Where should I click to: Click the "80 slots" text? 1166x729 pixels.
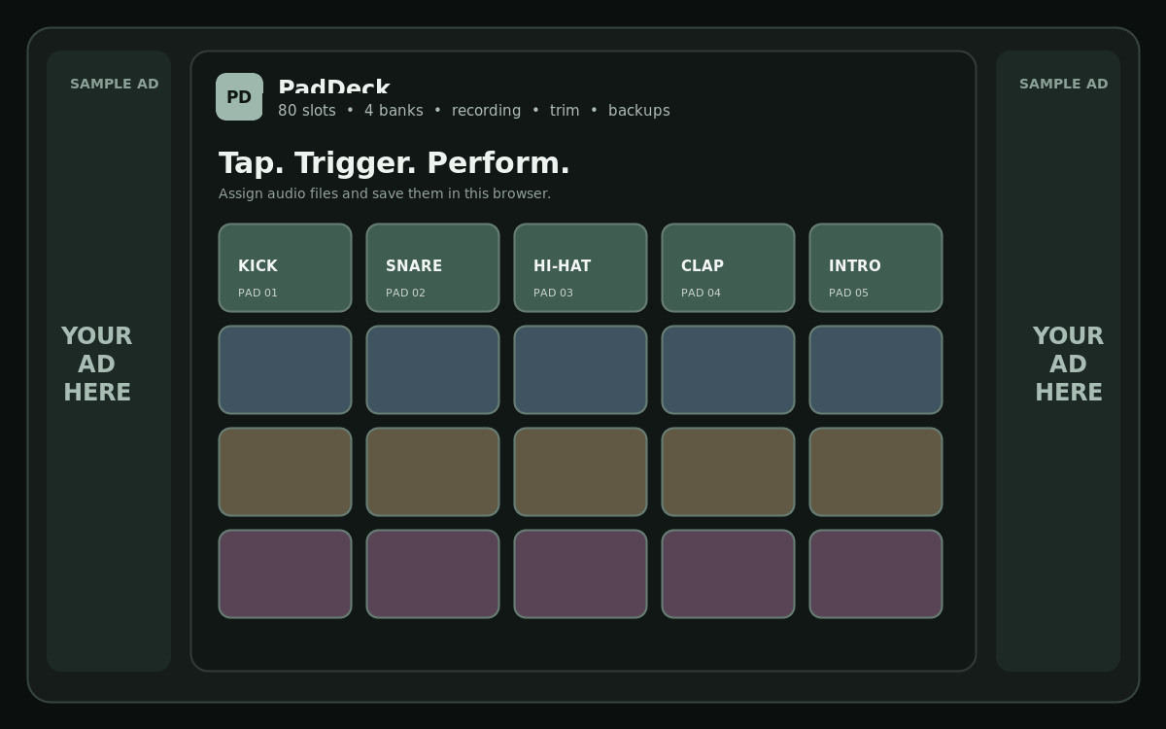click(306, 111)
